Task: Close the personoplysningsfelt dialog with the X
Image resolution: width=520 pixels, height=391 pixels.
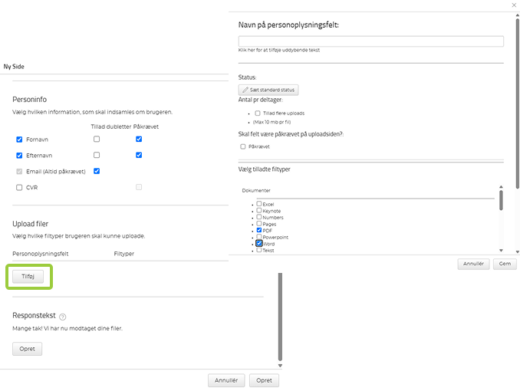Action: point(513,5)
